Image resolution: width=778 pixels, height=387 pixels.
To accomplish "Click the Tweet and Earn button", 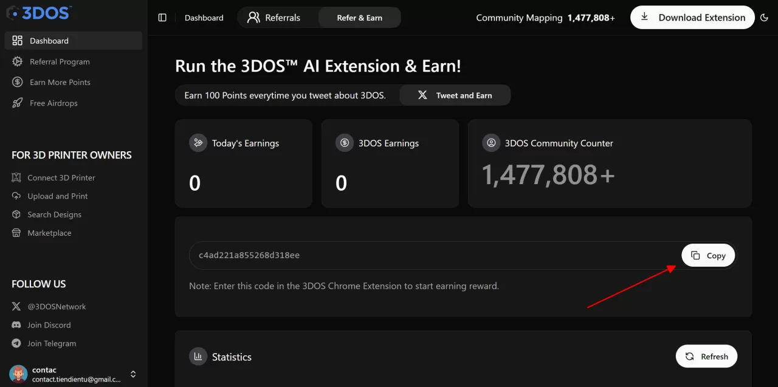I will [x=455, y=95].
